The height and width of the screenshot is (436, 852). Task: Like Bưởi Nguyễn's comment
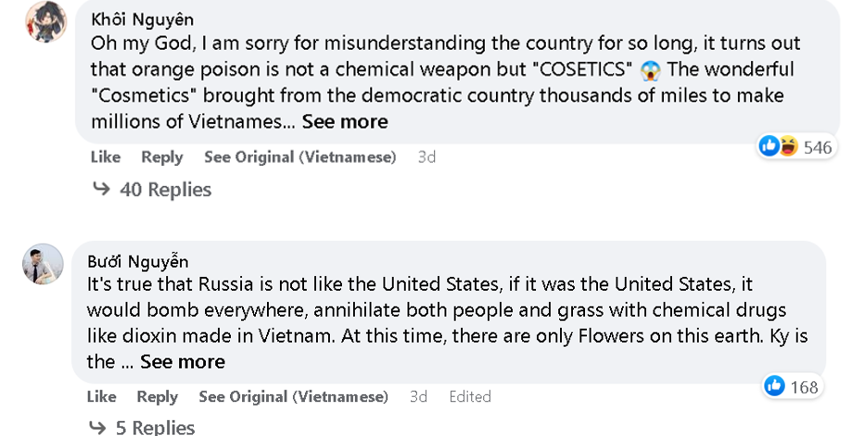pos(102,396)
